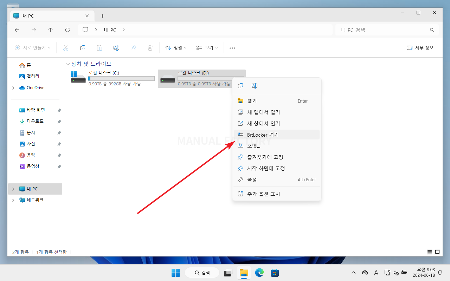This screenshot has width=450, height=281.
Task: Click the Paste toolbar icon
Action: pos(99,48)
